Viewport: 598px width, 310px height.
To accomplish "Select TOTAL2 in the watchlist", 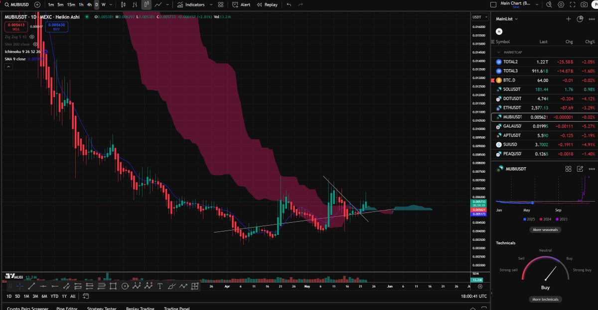I will (544, 62).
